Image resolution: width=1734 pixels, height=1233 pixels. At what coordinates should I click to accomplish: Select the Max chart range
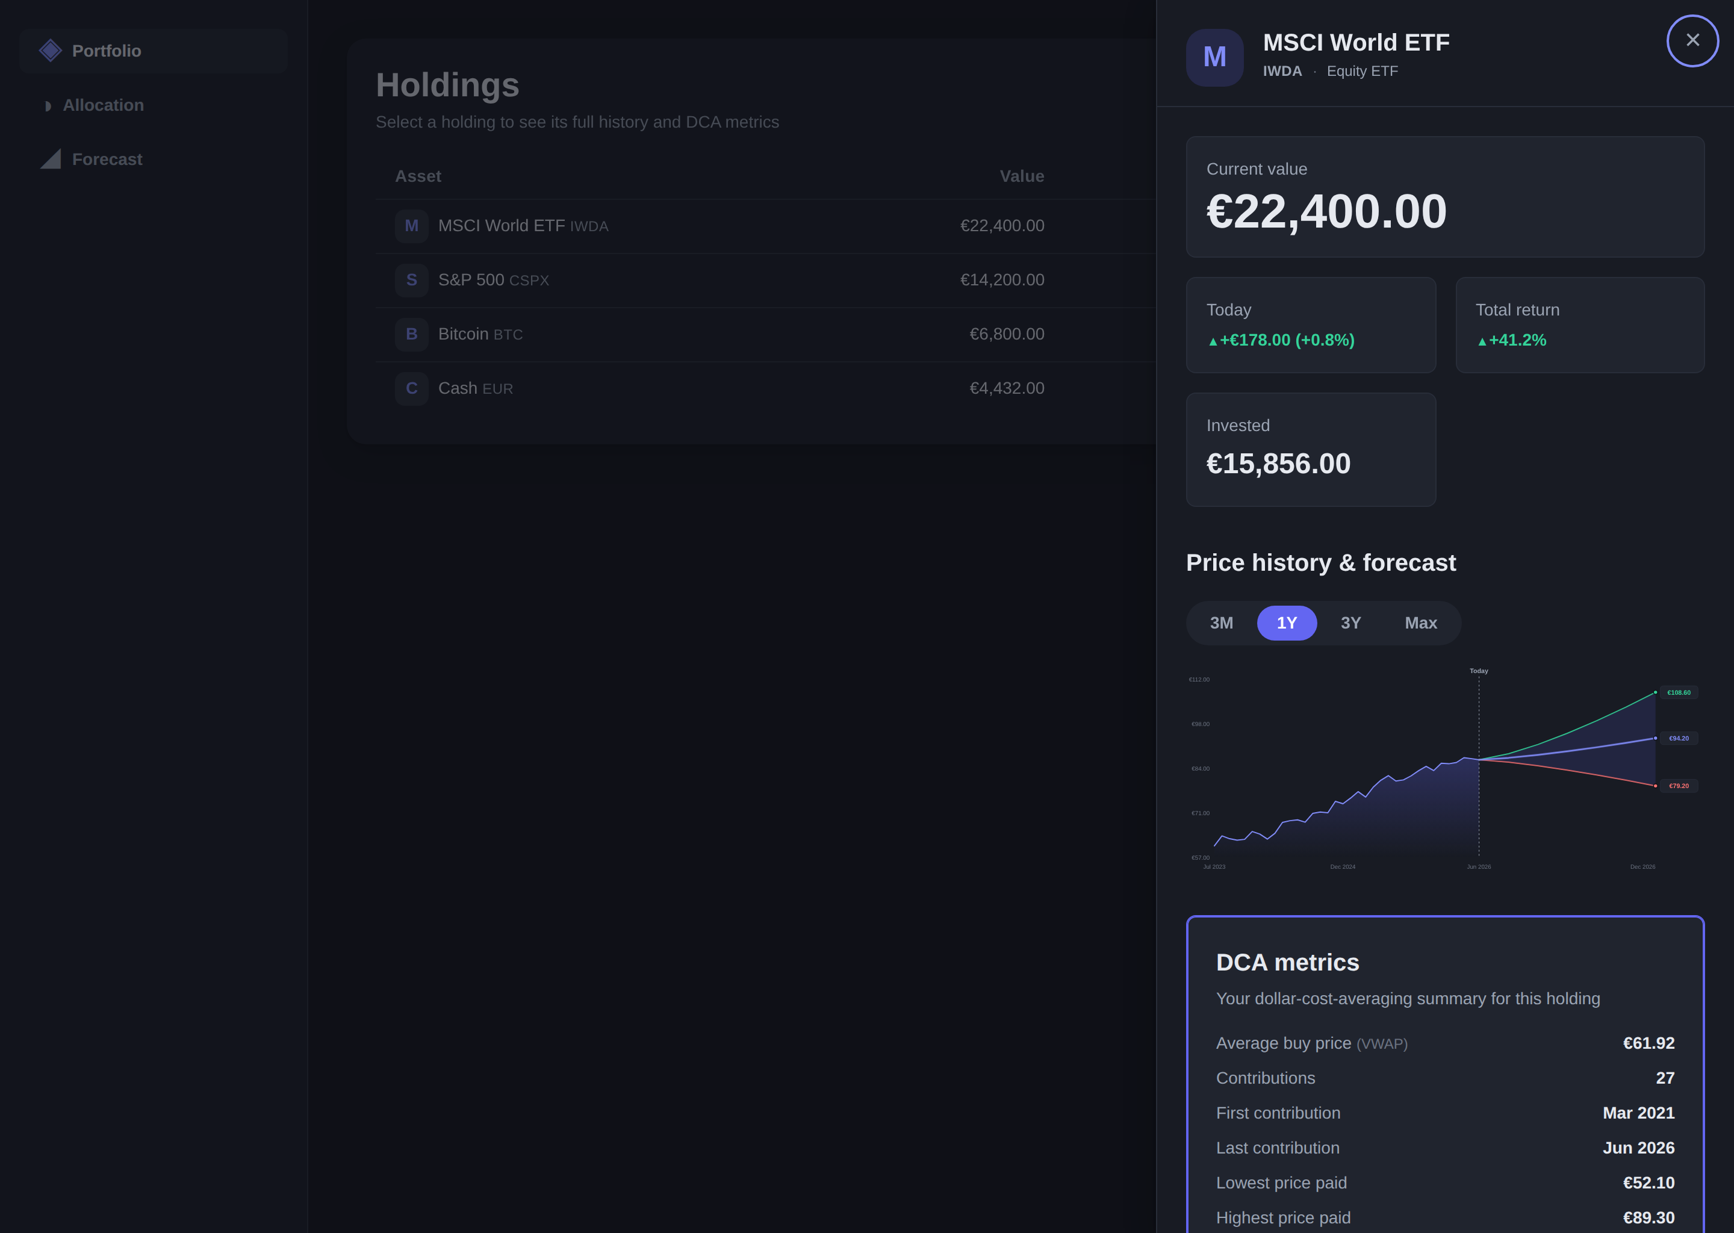click(x=1420, y=623)
